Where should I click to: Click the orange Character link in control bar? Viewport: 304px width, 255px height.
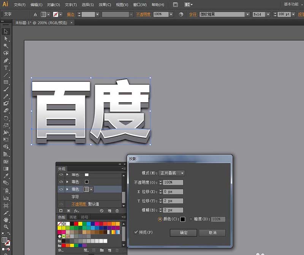(x=193, y=14)
